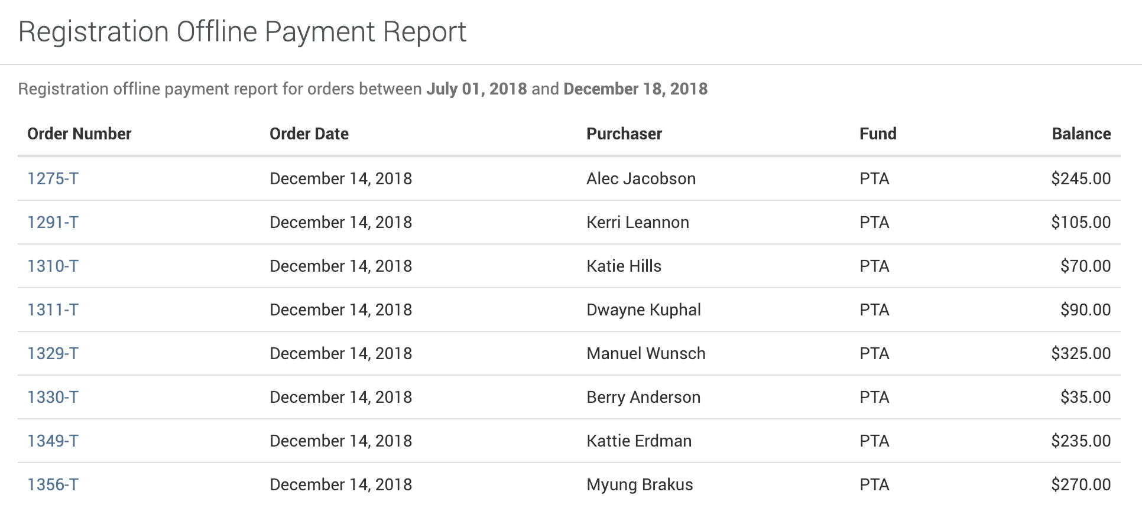
Task: Click PTA fund in Kerri Leannon row
Action: coord(874,222)
